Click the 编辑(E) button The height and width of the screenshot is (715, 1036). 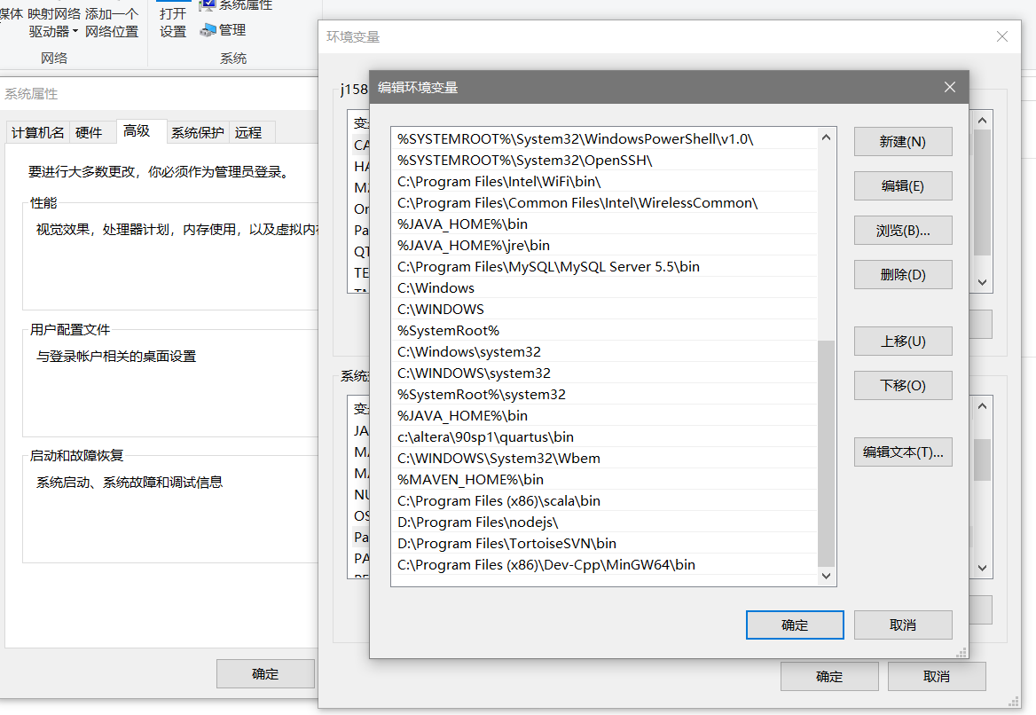[903, 185]
